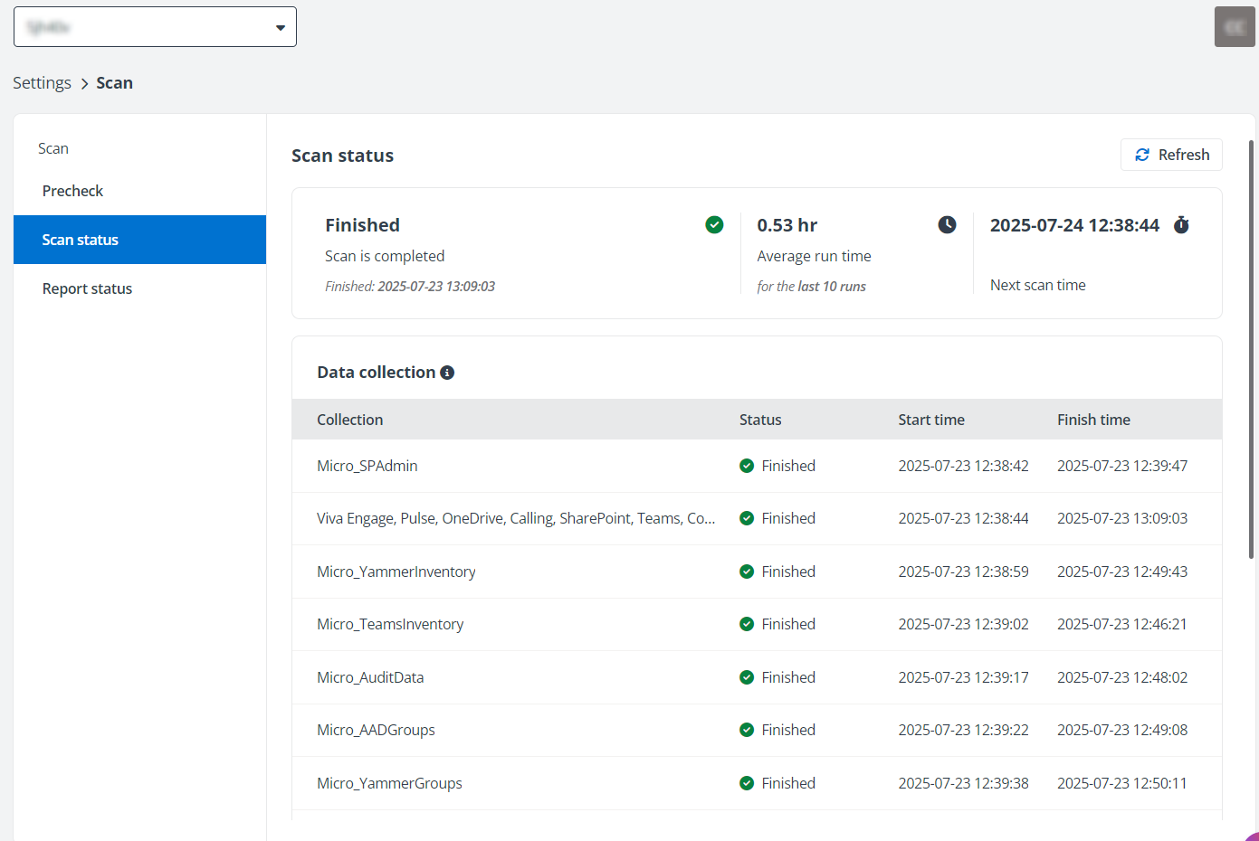Open the Micro_TeamsInventory collection details
This screenshot has width=1259, height=841.
[x=390, y=624]
